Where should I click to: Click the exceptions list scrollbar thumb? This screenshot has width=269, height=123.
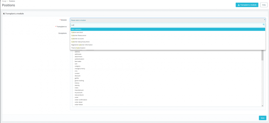(x=262, y=55)
